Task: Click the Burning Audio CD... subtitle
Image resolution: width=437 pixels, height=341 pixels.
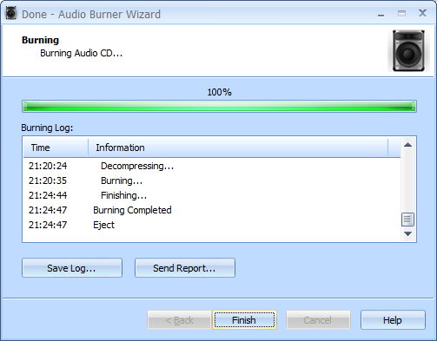Action: point(81,53)
